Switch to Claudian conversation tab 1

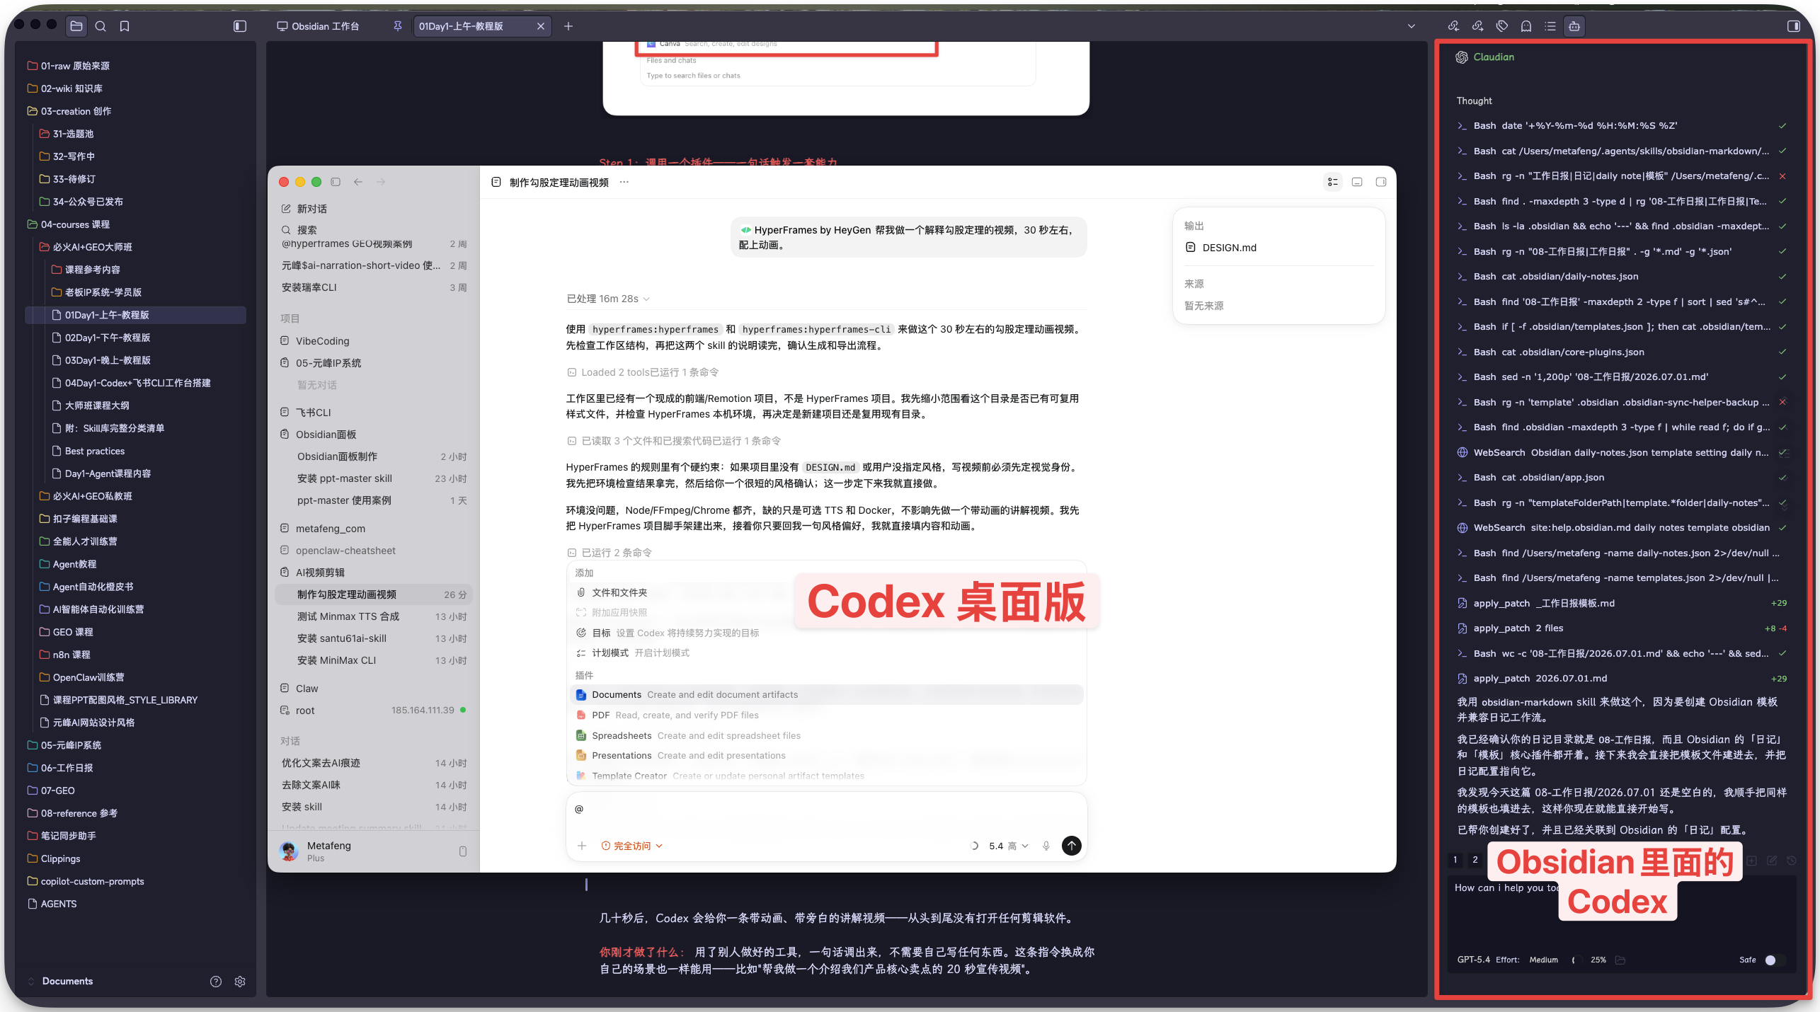point(1455,861)
